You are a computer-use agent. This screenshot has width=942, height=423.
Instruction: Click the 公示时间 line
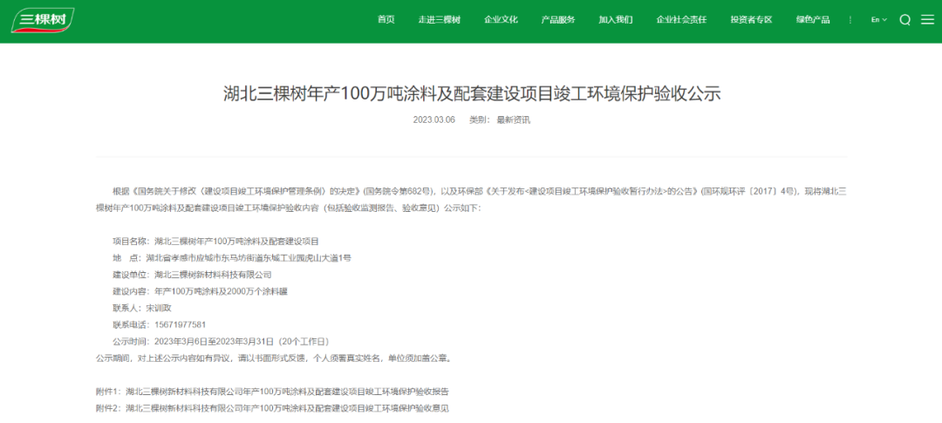click(221, 341)
